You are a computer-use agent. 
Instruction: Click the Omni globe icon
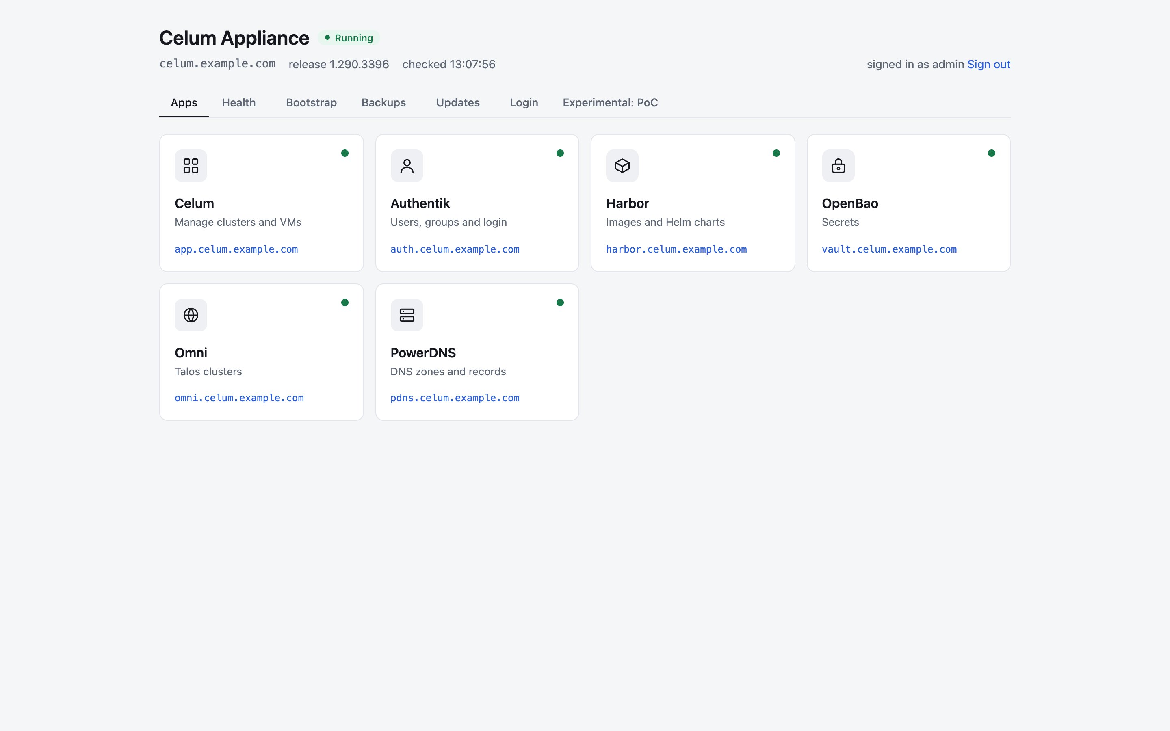(191, 315)
